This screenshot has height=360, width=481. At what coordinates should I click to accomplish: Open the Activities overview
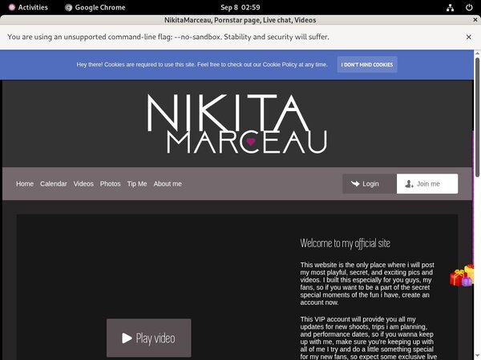[x=27, y=7]
